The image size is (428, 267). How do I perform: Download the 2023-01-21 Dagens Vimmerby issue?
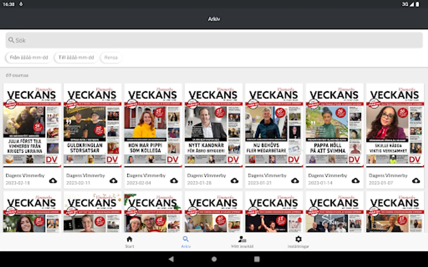tap(295, 180)
